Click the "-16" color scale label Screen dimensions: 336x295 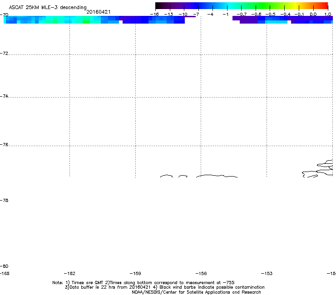pyautogui.click(x=154, y=15)
